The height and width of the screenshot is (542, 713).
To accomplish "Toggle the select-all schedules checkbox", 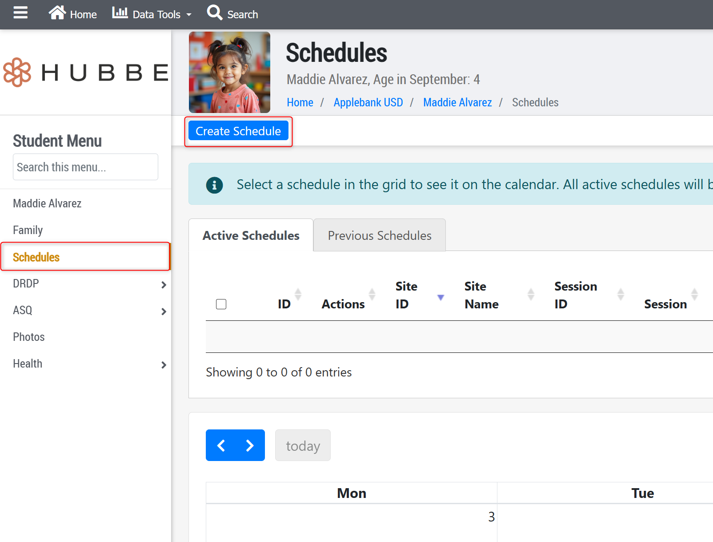I will coord(221,304).
